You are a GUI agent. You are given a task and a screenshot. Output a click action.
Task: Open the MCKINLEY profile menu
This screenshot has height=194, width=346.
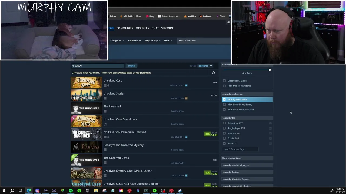142,28
